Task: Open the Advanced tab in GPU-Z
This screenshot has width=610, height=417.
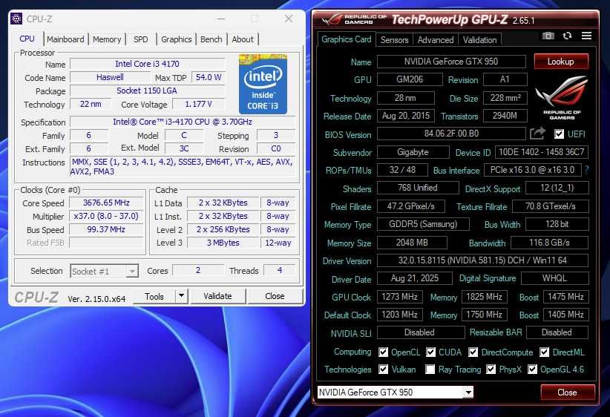Action: click(x=436, y=39)
